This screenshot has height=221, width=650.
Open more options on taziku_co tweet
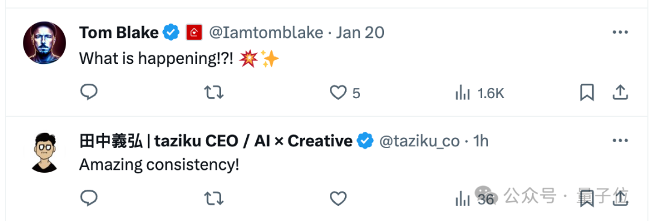(620, 141)
